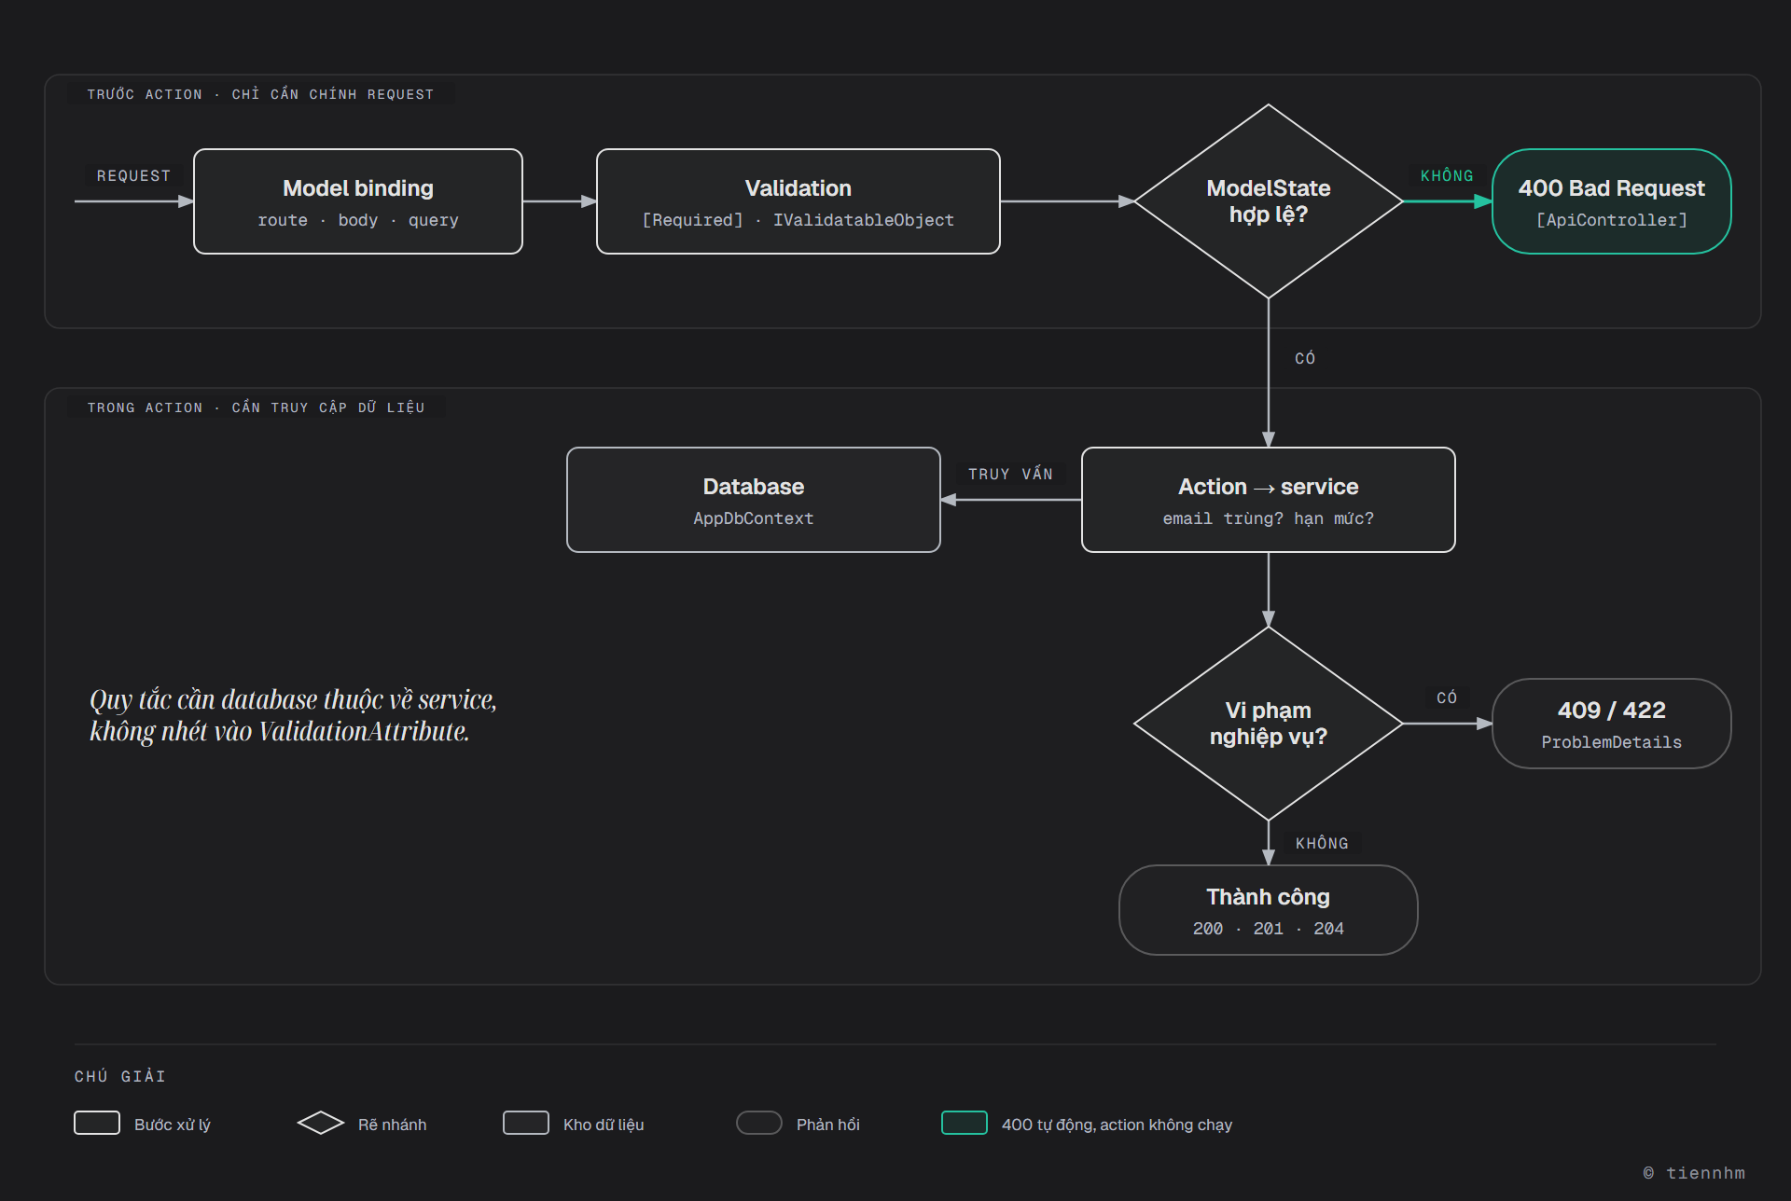Click the green 'KHÔNG' arrow label
Screen dimensions: 1791x1201
[1447, 176]
